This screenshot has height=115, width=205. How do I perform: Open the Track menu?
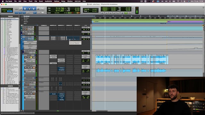(x=30, y=1)
